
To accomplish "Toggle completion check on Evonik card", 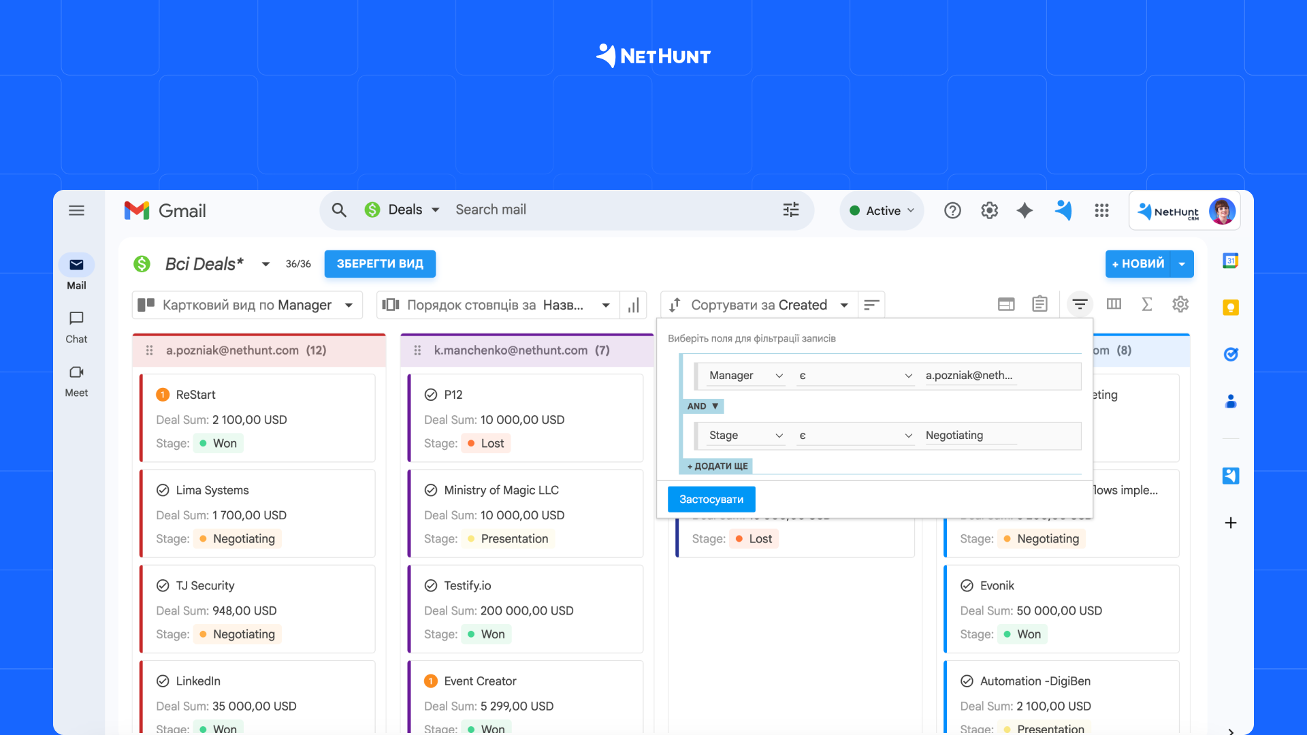I will (x=967, y=585).
